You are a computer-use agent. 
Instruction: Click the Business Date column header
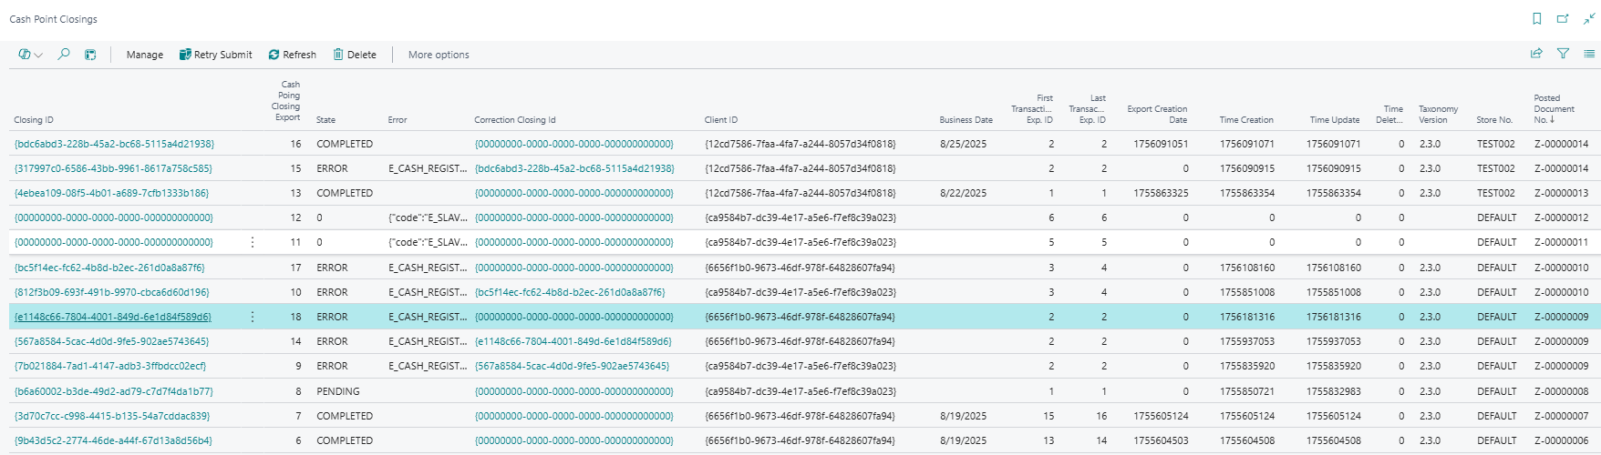point(966,120)
